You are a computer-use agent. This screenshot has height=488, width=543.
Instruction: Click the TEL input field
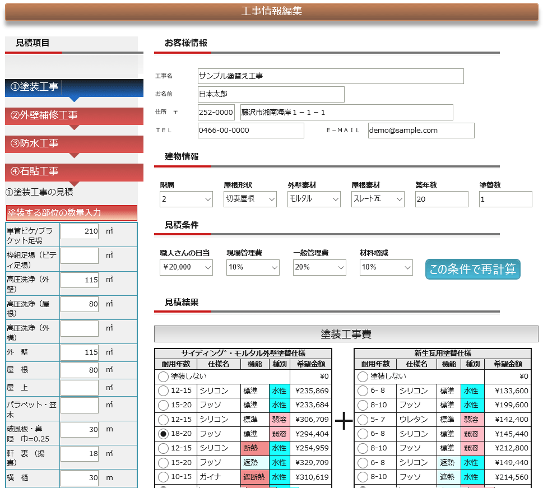click(x=251, y=131)
